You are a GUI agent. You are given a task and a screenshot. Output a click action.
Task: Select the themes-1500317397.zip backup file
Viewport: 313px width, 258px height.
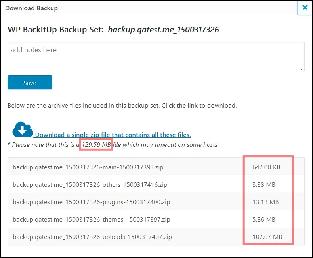tap(92, 220)
